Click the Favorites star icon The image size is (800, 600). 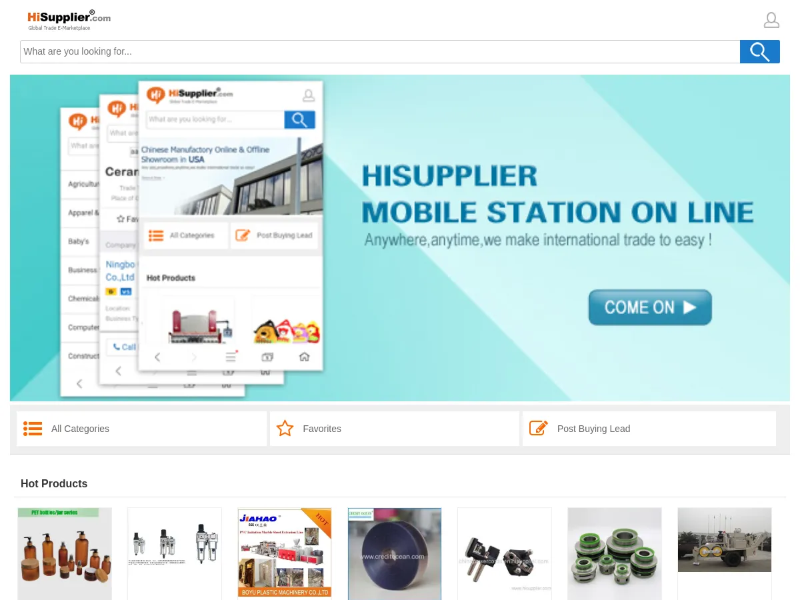(285, 429)
